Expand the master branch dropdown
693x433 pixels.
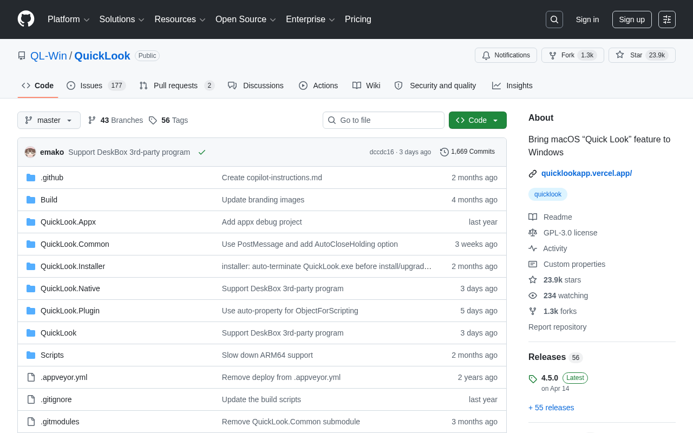tap(49, 120)
